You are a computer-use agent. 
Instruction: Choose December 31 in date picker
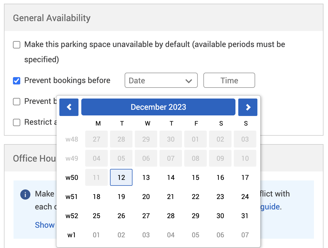245,216
